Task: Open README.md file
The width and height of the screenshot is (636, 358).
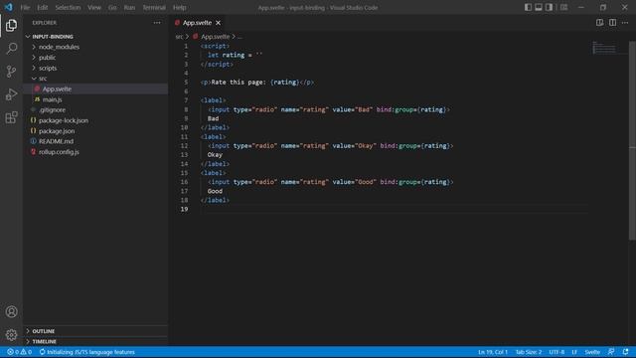Action: (x=95, y=141)
